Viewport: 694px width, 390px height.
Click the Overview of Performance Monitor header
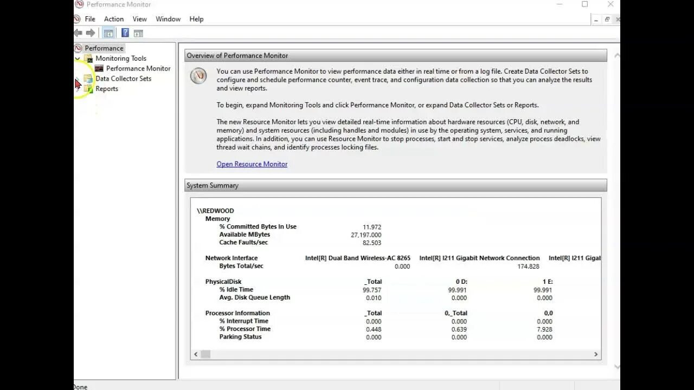[396, 55]
